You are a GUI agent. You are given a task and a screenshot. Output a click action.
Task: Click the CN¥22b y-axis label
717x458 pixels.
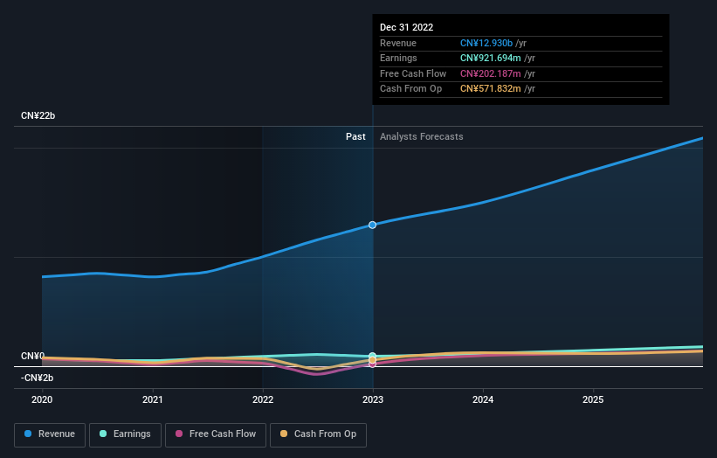coord(38,115)
